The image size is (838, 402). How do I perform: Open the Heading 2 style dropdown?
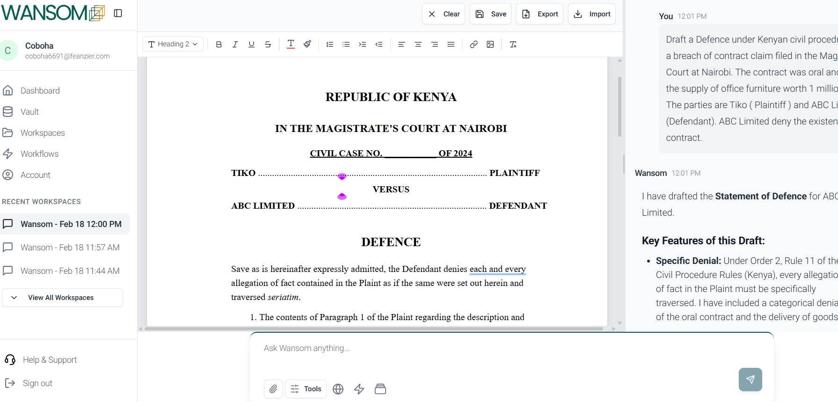(173, 44)
